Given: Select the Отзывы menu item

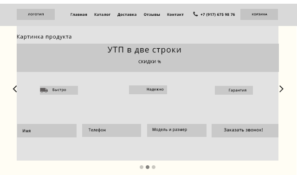Looking at the screenshot, I should pyautogui.click(x=152, y=14).
